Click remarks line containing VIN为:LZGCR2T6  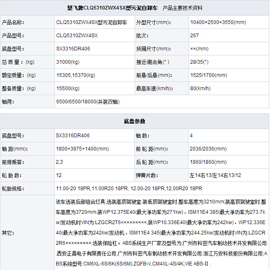[x=160, y=222]
